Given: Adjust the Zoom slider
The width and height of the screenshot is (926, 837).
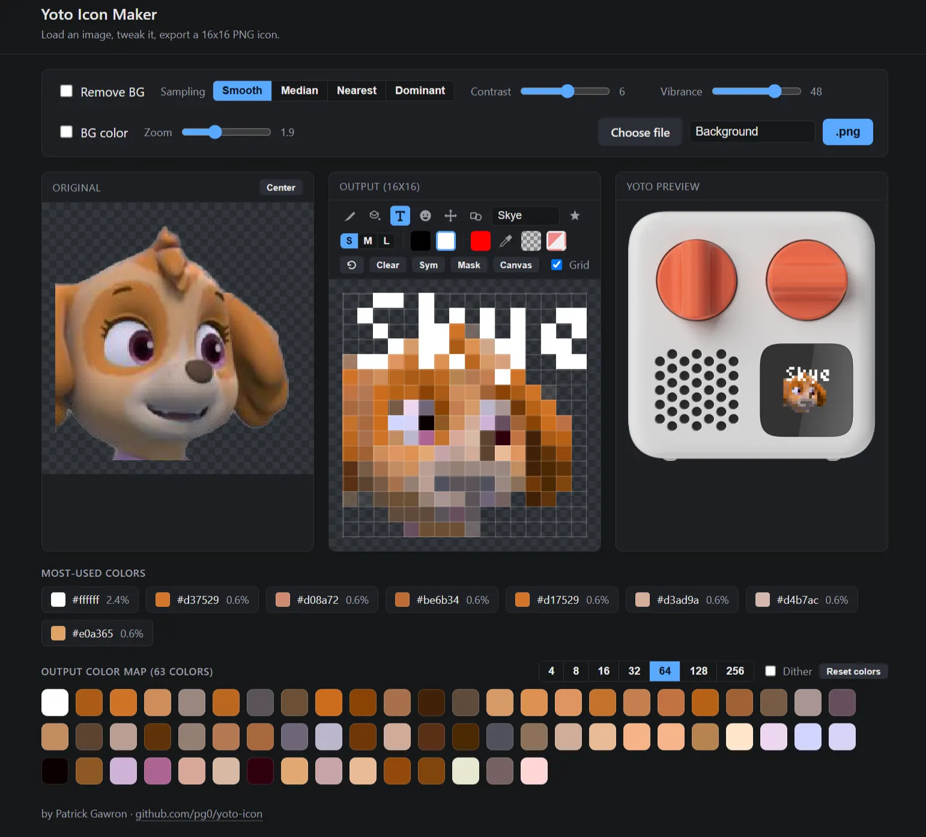Looking at the screenshot, I should (x=226, y=132).
